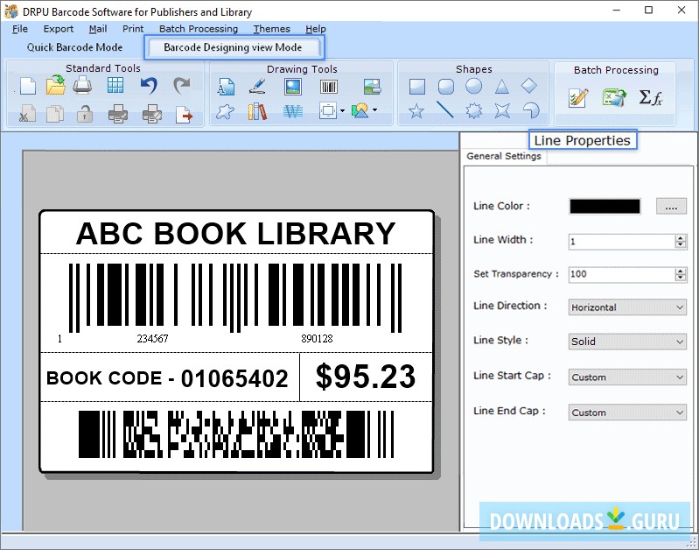Draw a diamond shape
Screen dimensions: 699x550
coord(529,86)
